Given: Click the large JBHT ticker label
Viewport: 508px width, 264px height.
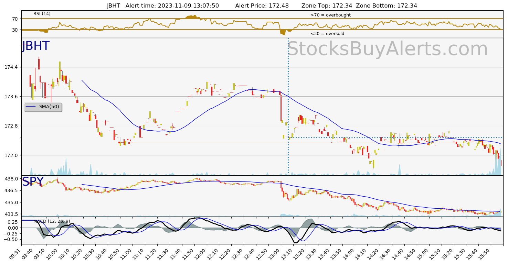Looking at the screenshot, I should [x=36, y=46].
